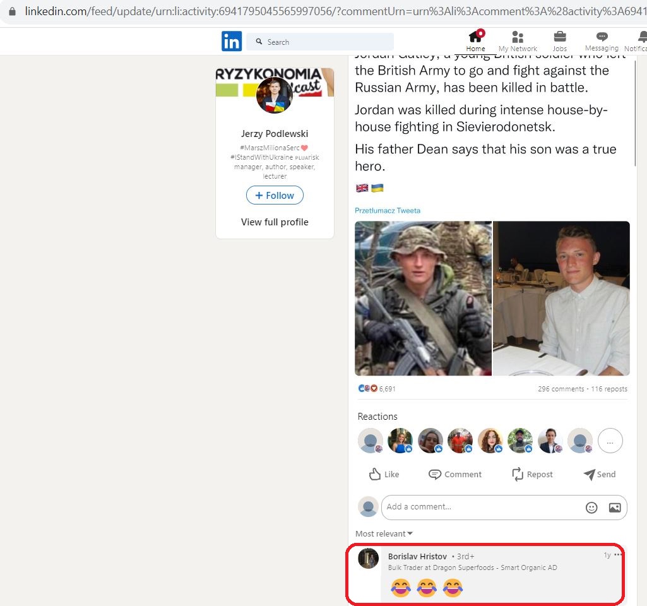Open the Home tab
This screenshot has height=606, width=647.
pyautogui.click(x=475, y=41)
